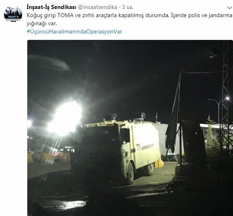Open the #ÜçüncüHavalimanındaOperasyonVar hashtag
233x216 pixels.
74,31
